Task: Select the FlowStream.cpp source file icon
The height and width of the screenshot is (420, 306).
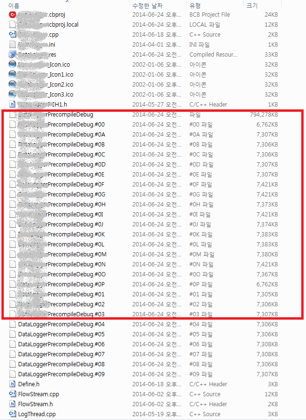Action: [12, 394]
